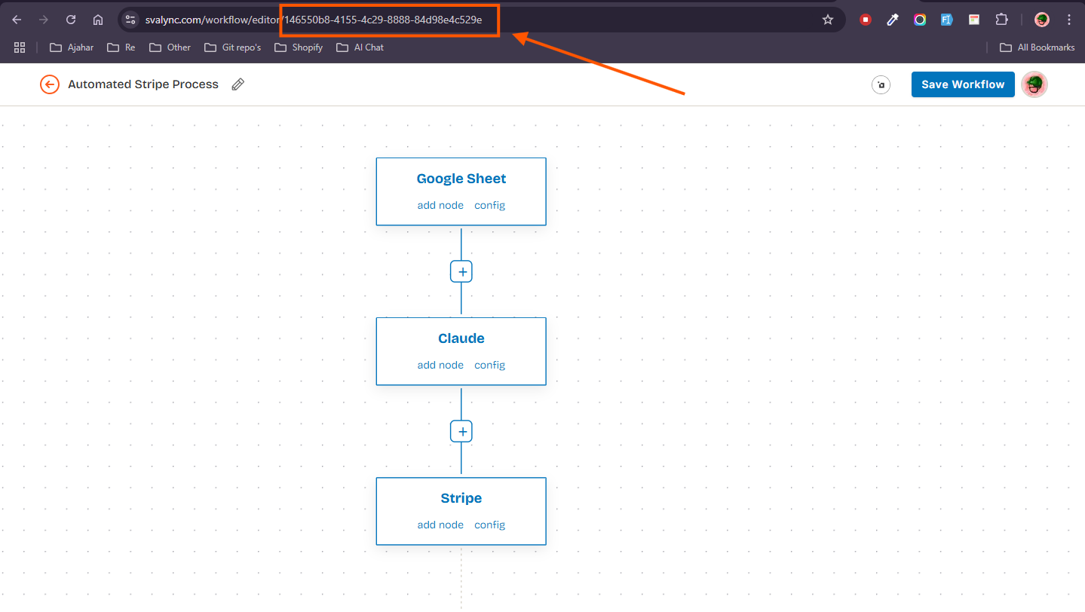Click the browser forward arrow
Image resolution: width=1085 pixels, height=612 pixels.
[44, 20]
